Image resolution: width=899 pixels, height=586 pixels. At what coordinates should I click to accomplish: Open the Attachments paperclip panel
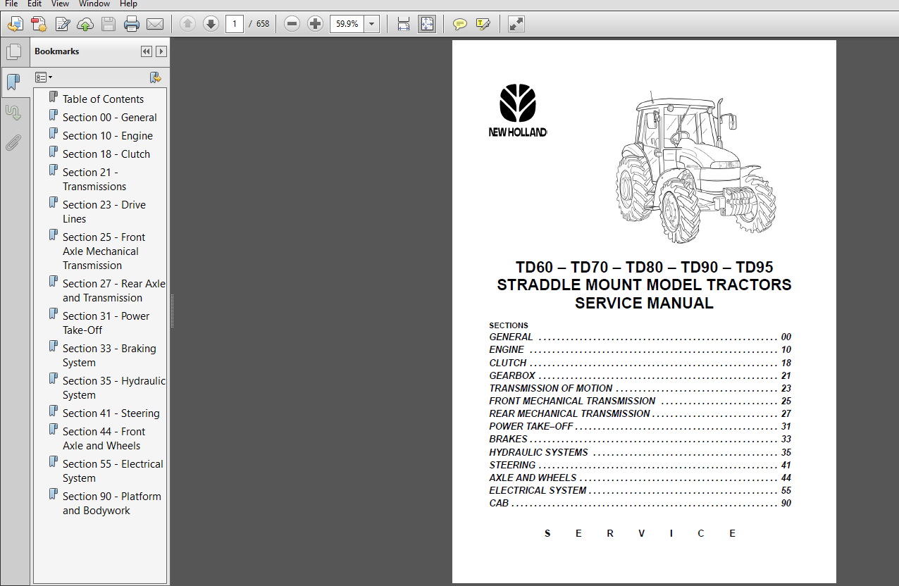coord(13,144)
